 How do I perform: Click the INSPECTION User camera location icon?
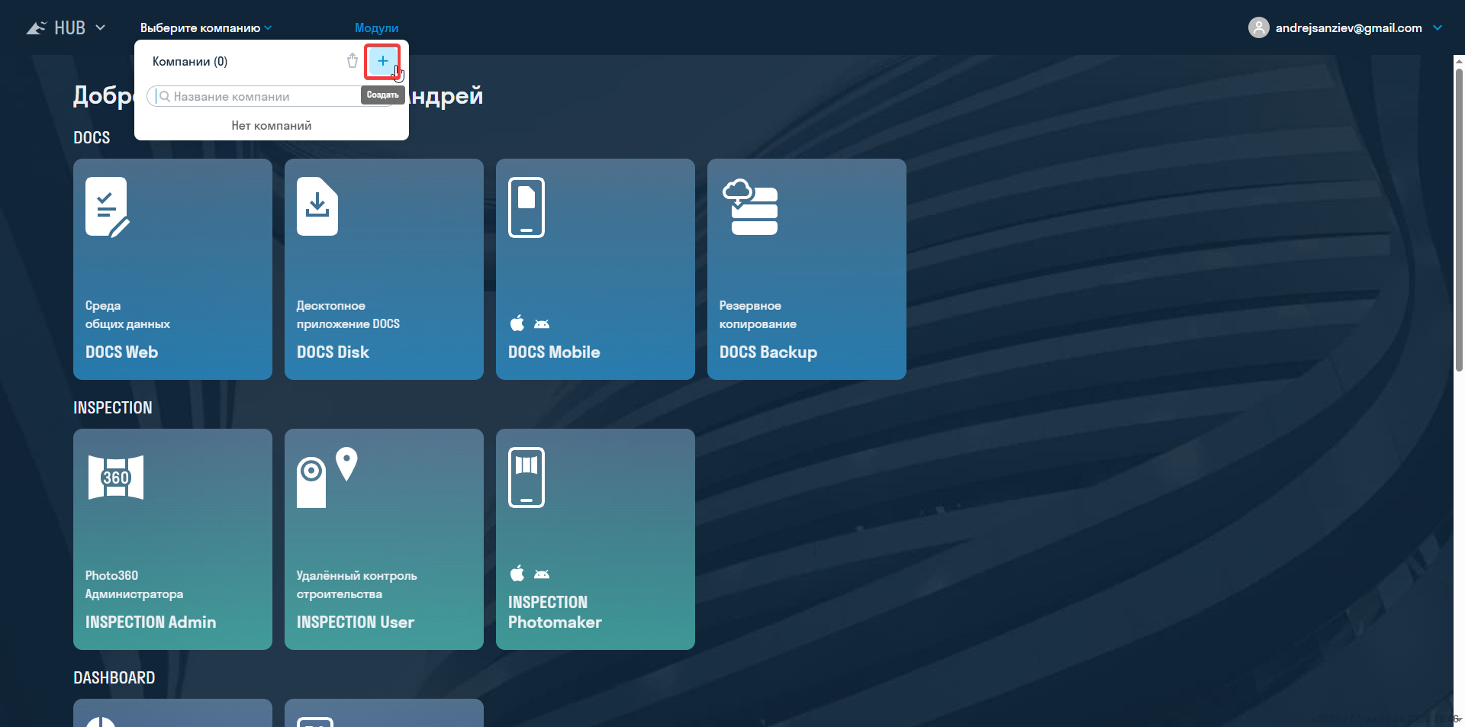[327, 478]
